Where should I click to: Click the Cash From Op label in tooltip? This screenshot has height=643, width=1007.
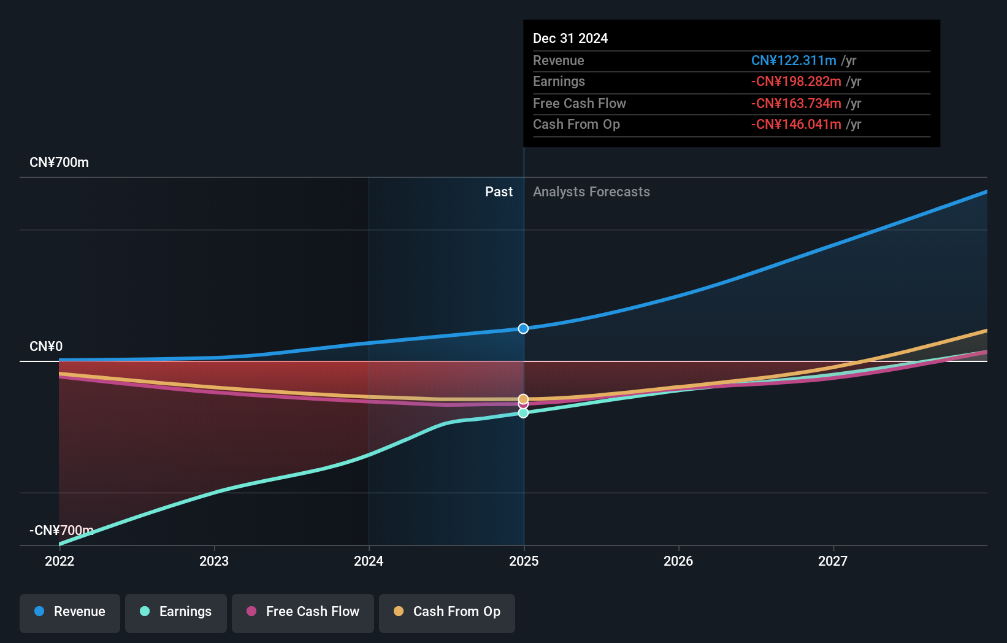coord(576,125)
